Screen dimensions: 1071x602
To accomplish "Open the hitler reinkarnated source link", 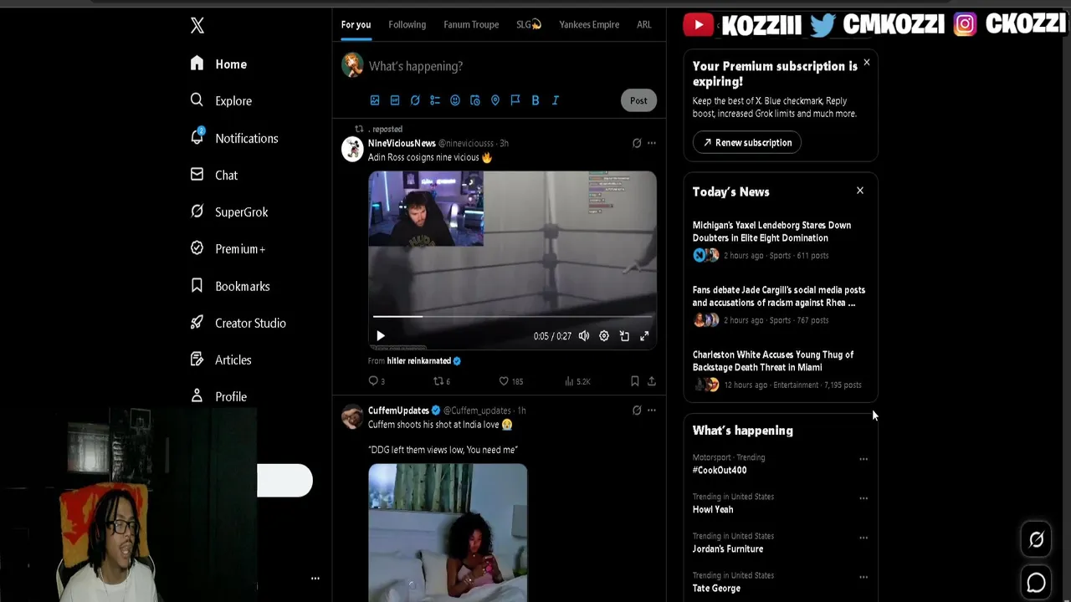I will tap(419, 361).
